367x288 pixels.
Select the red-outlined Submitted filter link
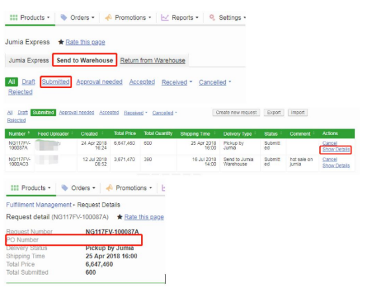(x=56, y=82)
